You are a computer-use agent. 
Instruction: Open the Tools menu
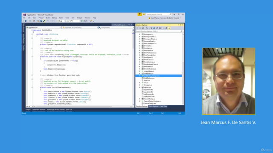67,18
